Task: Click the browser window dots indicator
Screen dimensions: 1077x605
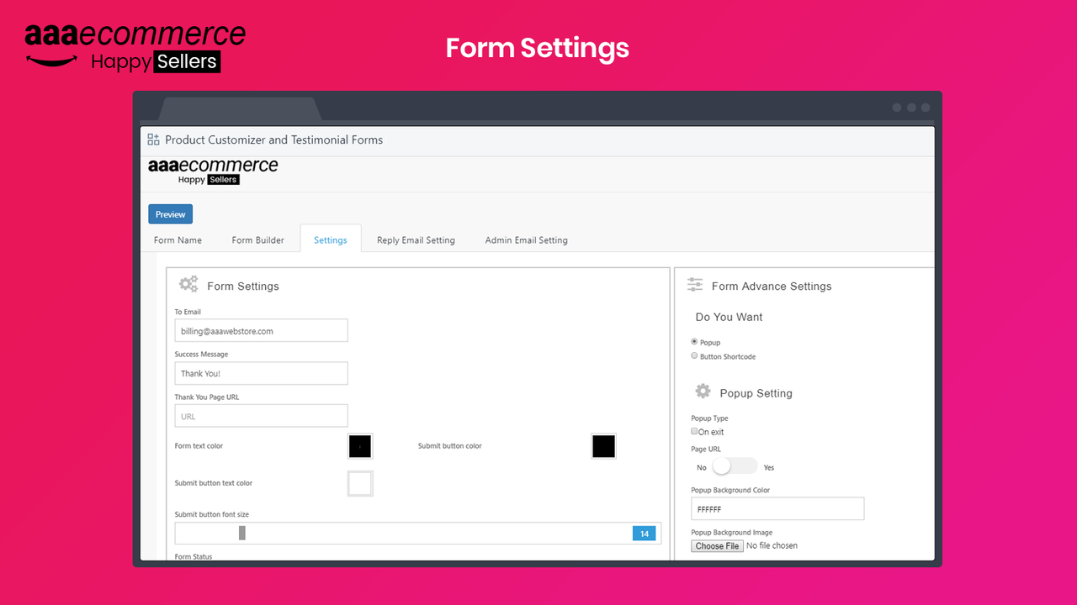Action: (911, 108)
